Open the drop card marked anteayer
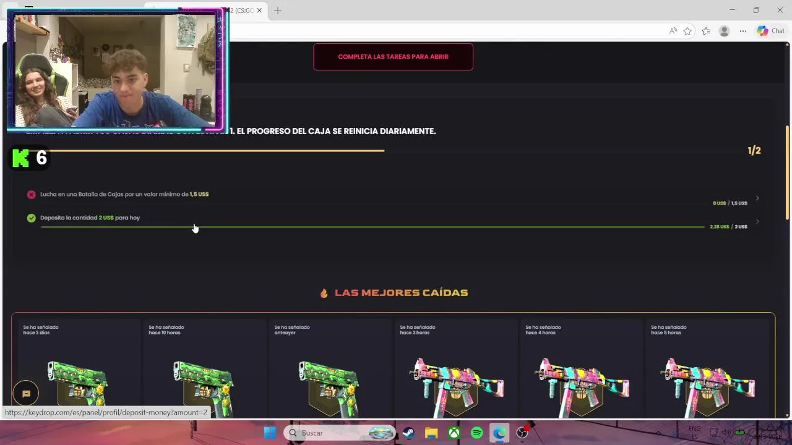 330,368
